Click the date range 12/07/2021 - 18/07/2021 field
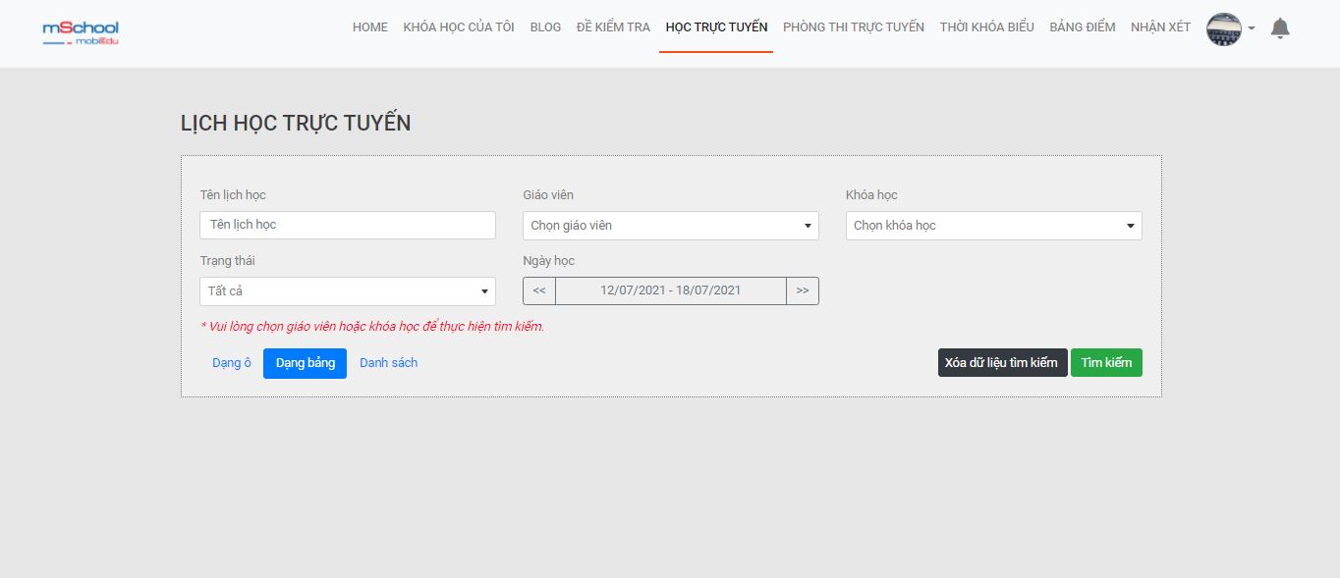This screenshot has height=578, width=1340. pos(671,290)
